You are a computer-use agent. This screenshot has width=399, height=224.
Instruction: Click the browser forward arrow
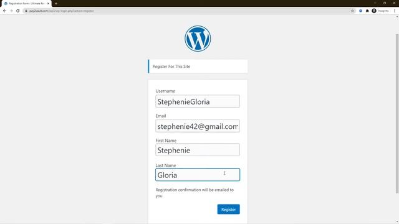11,11
